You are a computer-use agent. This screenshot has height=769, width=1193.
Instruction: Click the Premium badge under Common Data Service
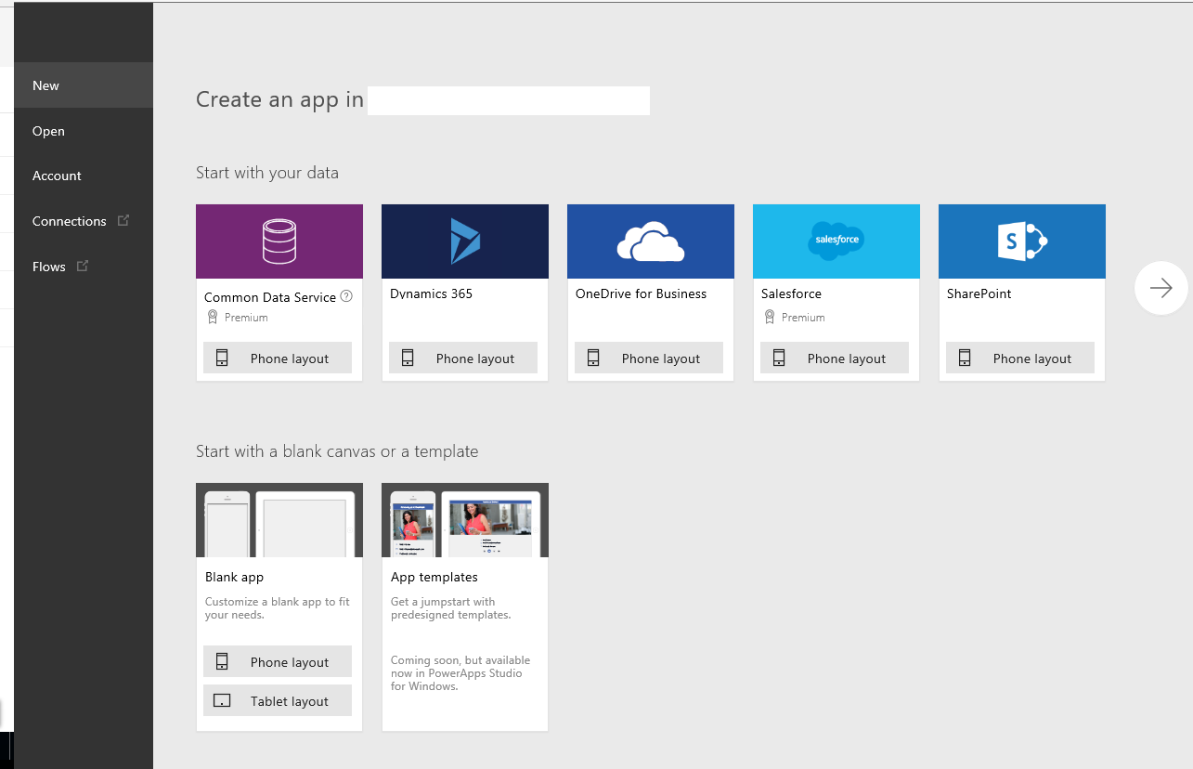235,317
